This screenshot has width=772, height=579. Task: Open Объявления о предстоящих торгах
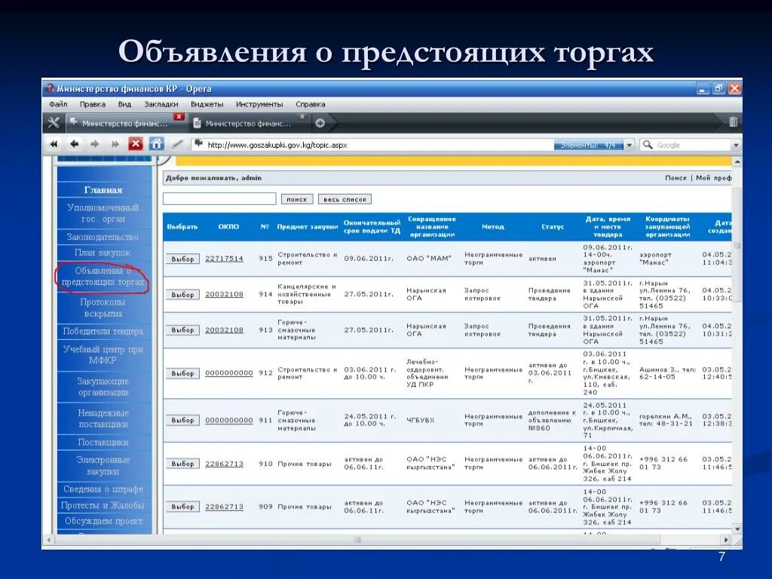(103, 276)
